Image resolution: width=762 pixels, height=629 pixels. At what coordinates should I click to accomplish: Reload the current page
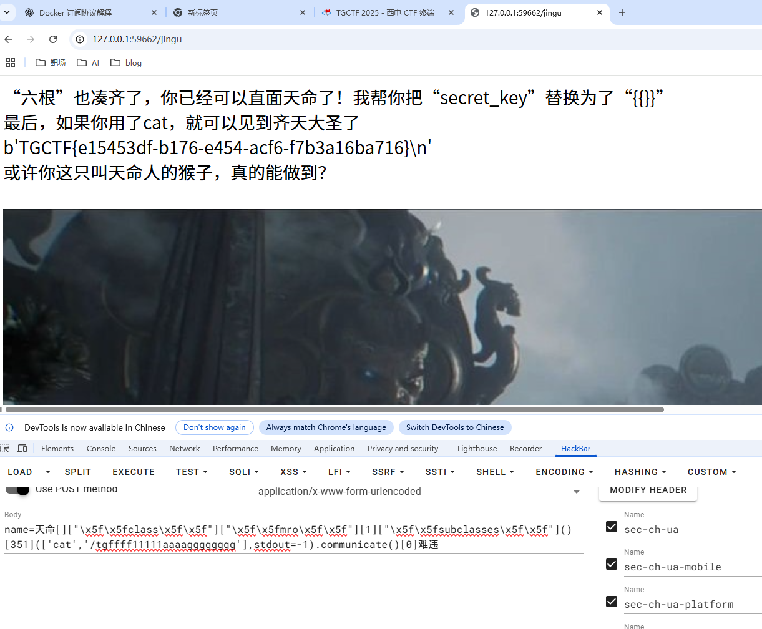(53, 39)
